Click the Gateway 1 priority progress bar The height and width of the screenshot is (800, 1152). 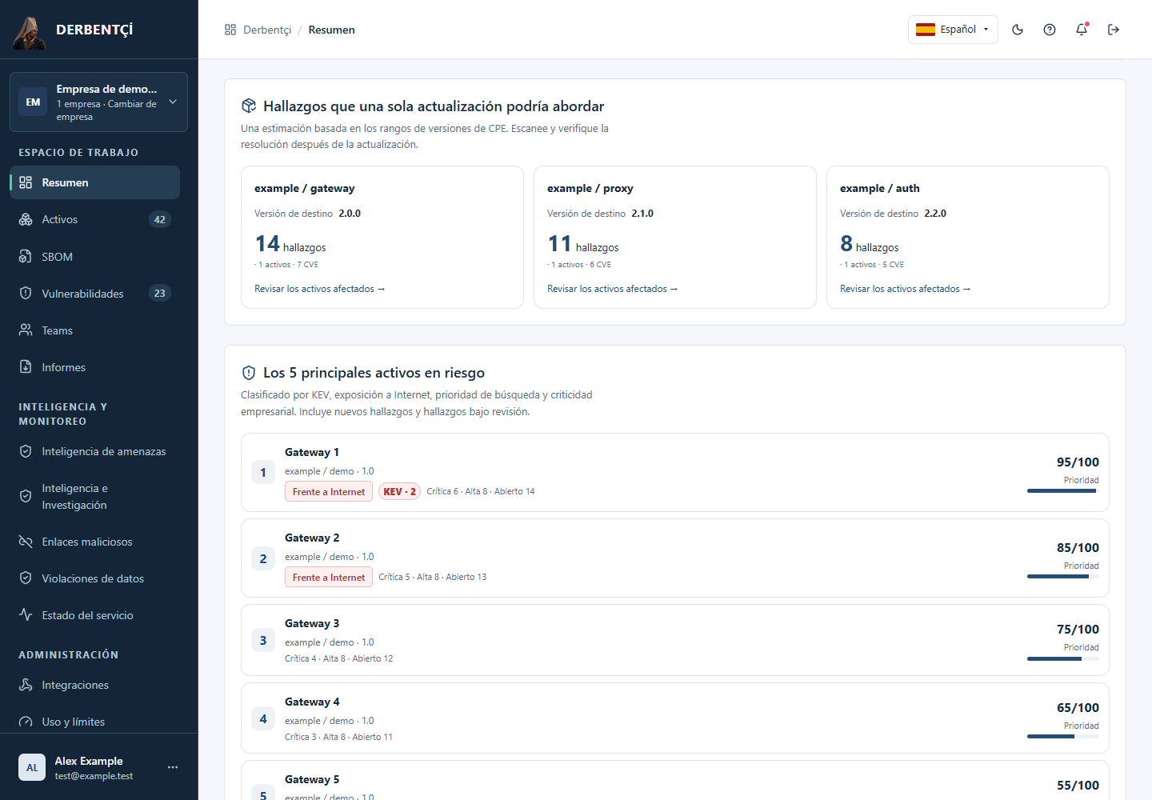1063,491
